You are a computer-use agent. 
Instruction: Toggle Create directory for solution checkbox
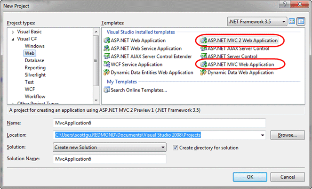(176, 148)
